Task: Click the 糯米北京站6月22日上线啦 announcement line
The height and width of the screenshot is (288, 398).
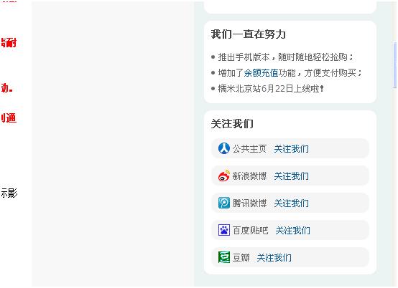Action: pos(271,89)
